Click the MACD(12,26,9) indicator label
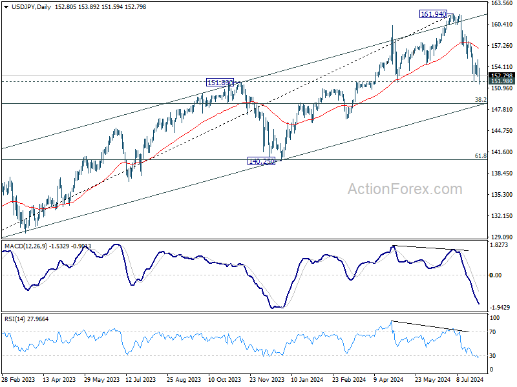 [26, 246]
